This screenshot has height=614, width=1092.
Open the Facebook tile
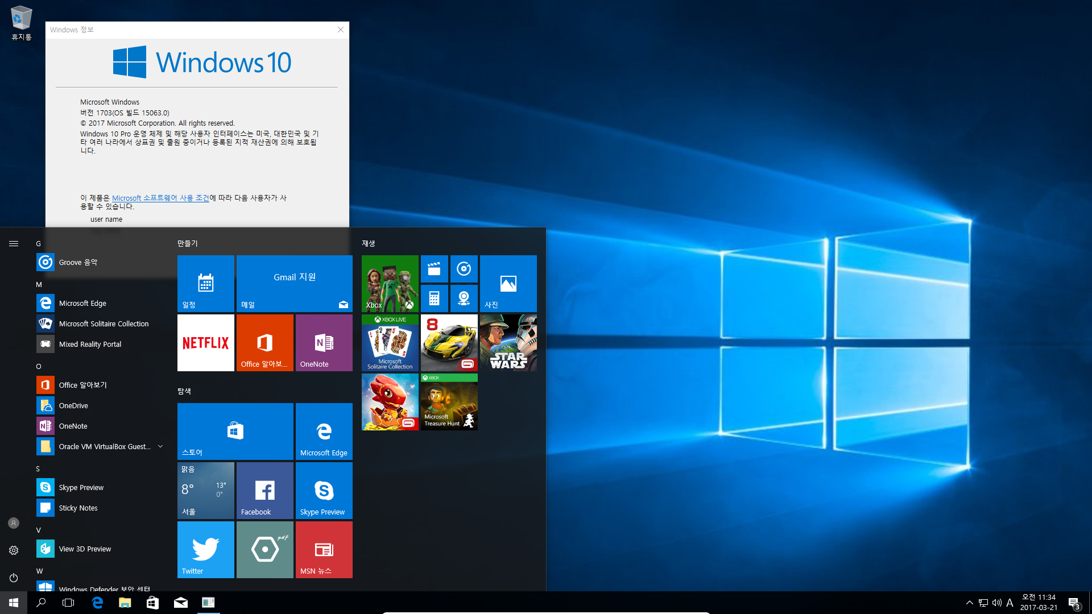click(x=265, y=491)
